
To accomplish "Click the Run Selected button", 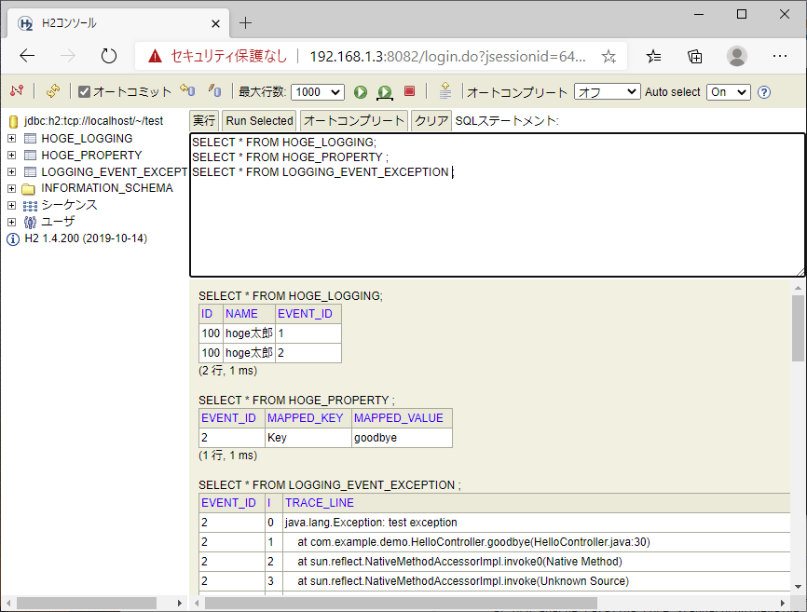I will [x=259, y=121].
